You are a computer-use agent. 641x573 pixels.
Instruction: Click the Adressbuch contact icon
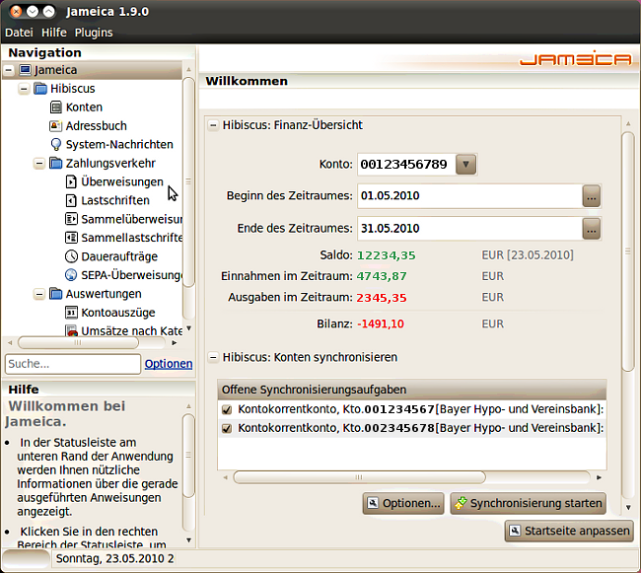55,126
